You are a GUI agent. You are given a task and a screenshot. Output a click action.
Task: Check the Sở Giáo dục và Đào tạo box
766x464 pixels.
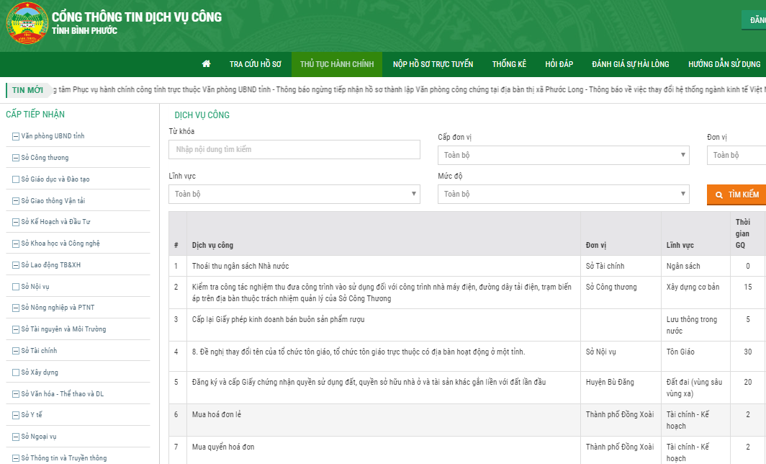(16, 179)
